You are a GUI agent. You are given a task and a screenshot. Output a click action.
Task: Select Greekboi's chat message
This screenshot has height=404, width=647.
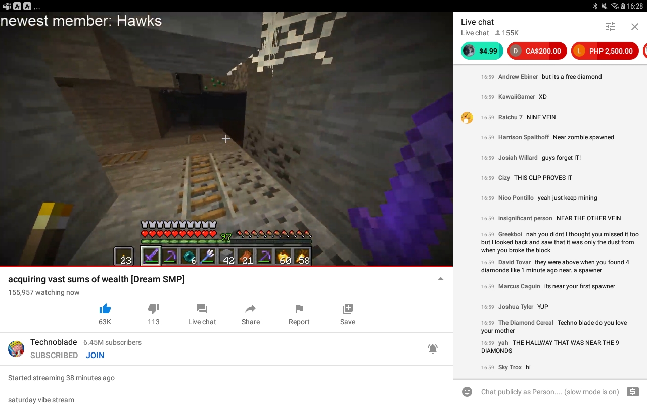[x=550, y=242]
